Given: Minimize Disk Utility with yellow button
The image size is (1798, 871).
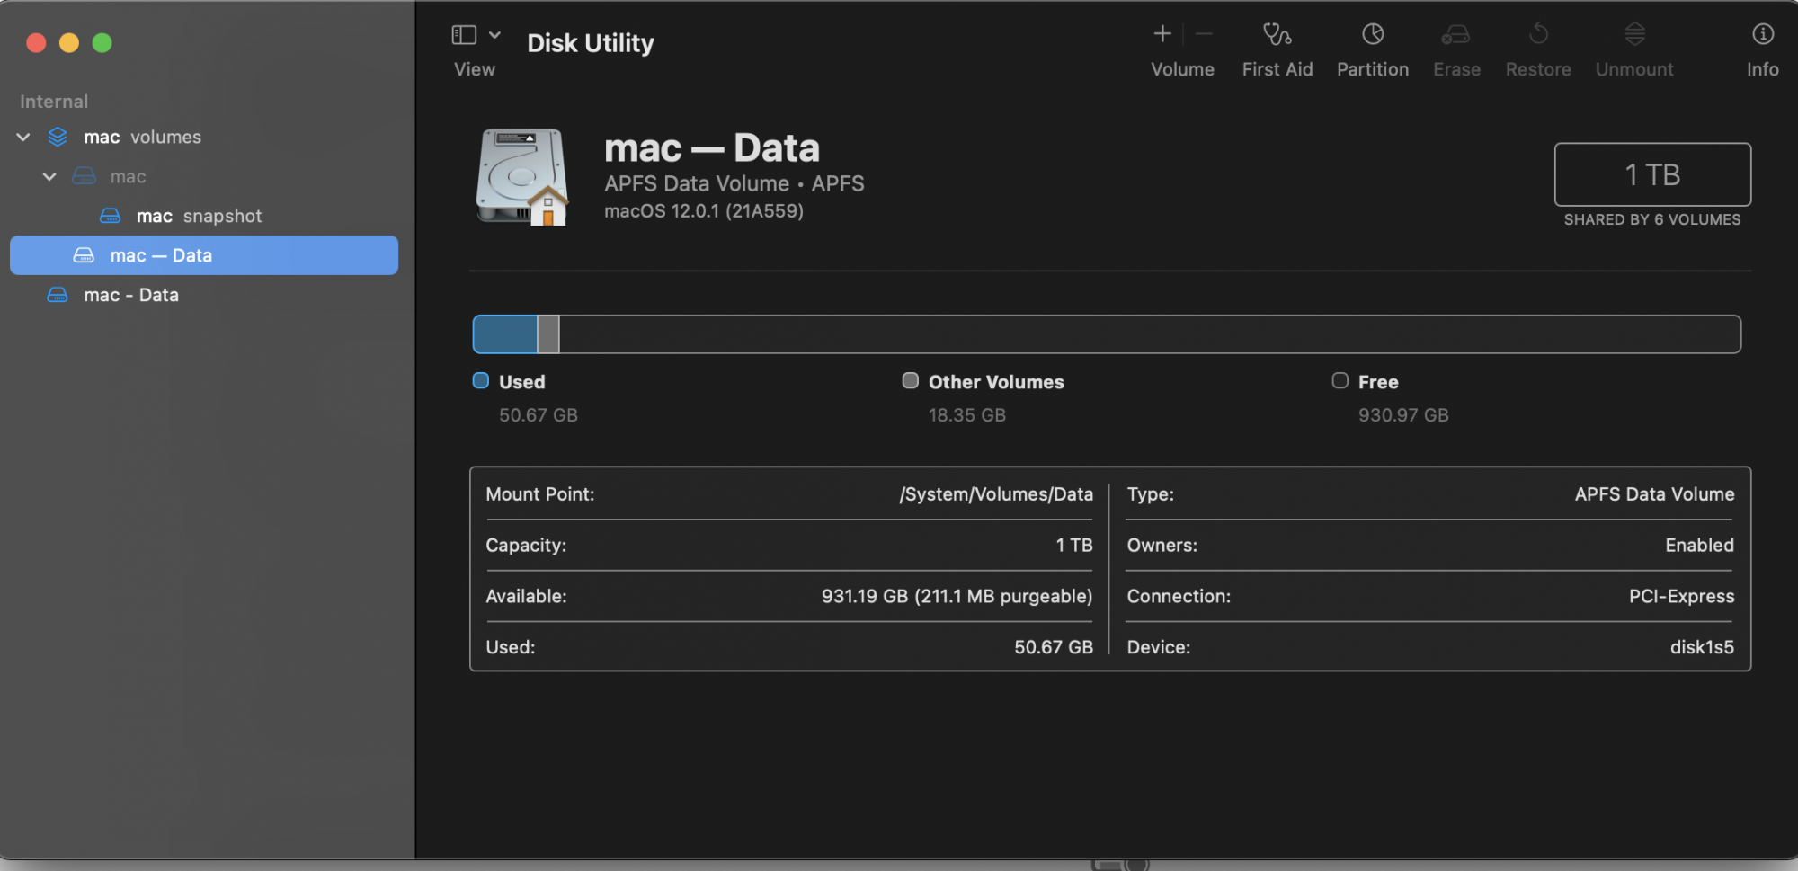Looking at the screenshot, I should (69, 42).
